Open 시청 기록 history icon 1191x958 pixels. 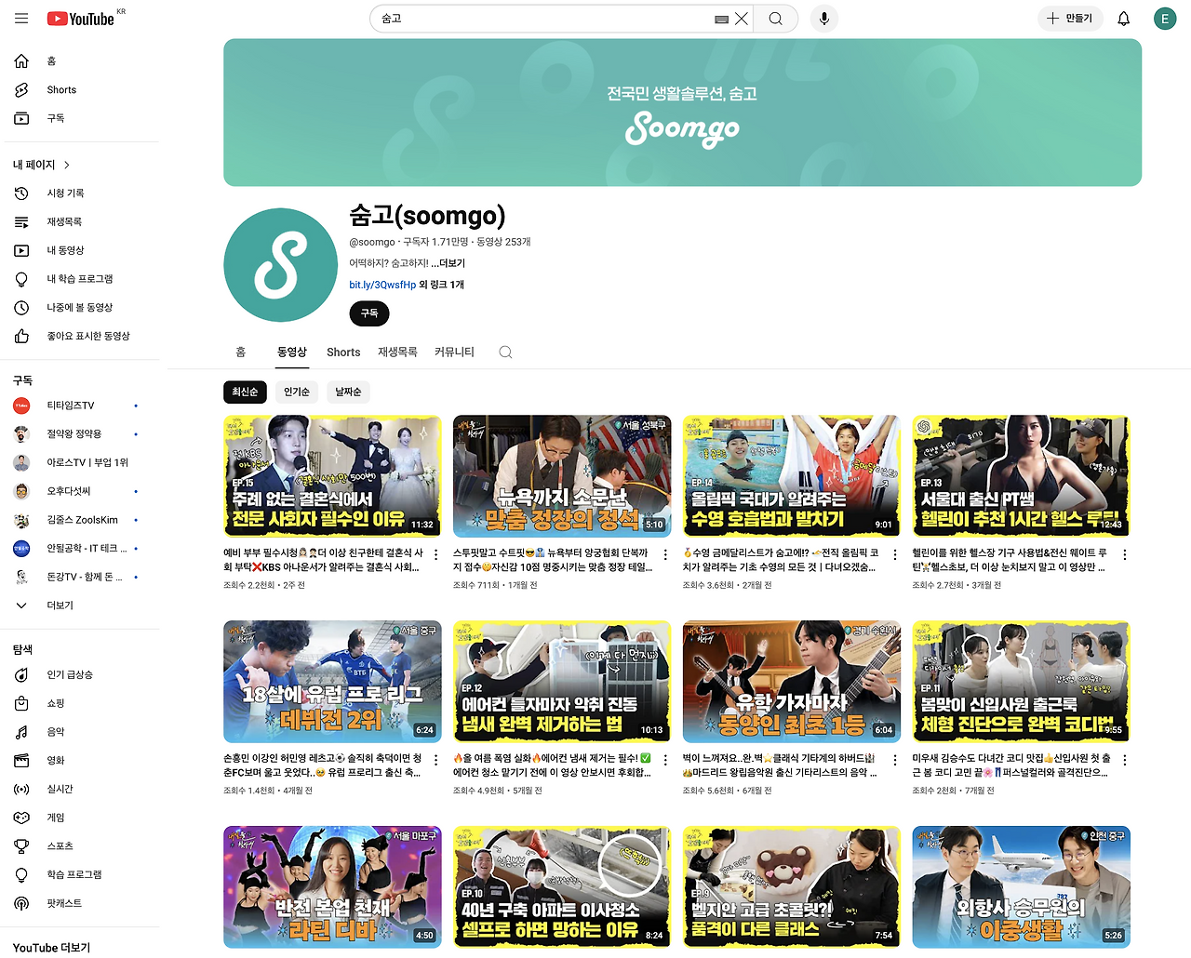click(x=21, y=193)
